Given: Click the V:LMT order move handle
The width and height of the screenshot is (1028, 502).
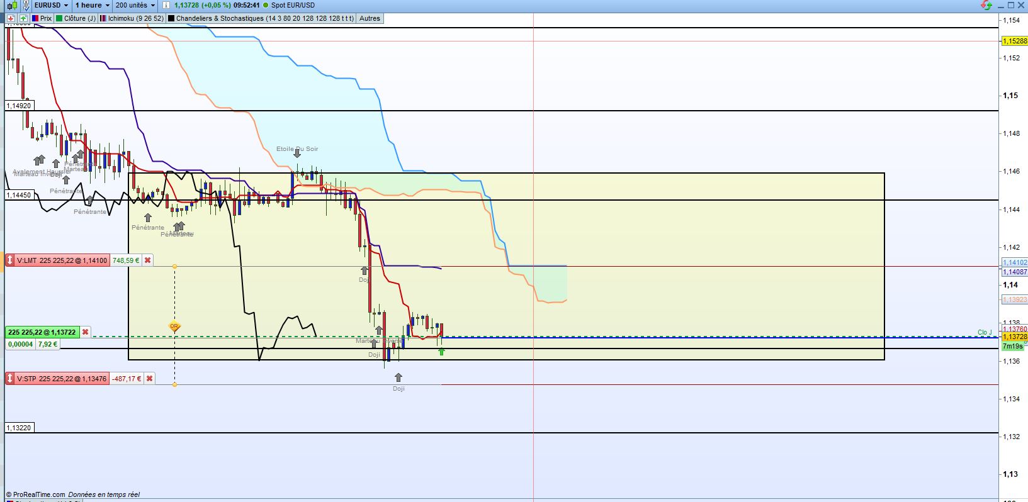Looking at the screenshot, I should tap(9, 260).
